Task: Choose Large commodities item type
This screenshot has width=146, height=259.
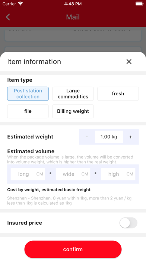Action: (x=73, y=94)
